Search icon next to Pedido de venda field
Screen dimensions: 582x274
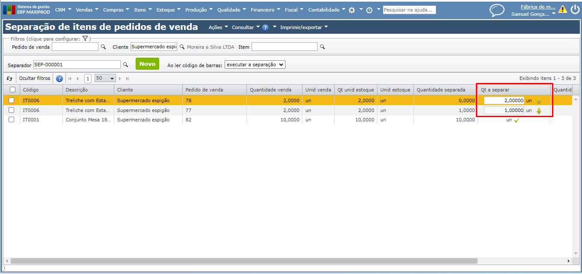[x=103, y=47]
